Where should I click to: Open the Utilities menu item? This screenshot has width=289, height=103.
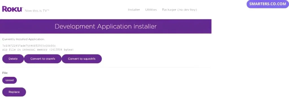151,10
